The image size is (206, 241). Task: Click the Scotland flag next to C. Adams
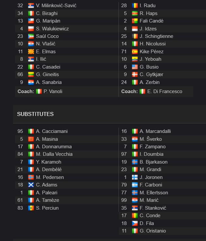pos(31,185)
